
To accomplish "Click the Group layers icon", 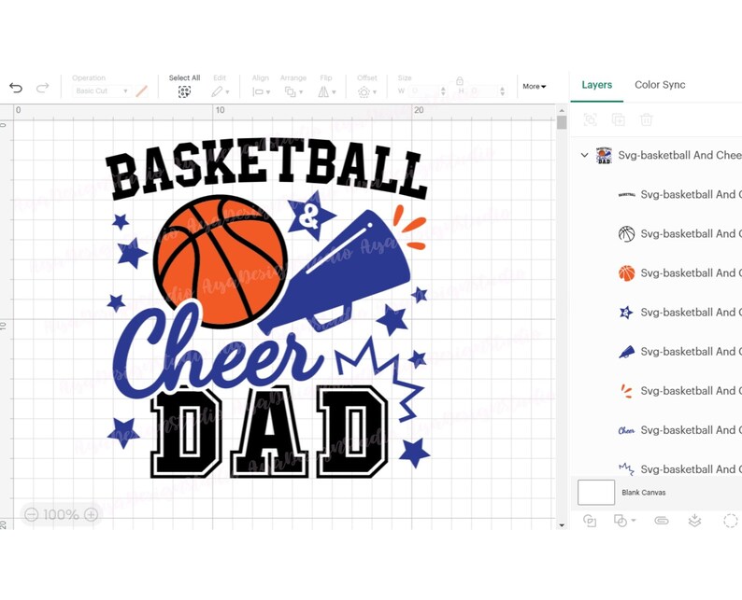I will (590, 119).
